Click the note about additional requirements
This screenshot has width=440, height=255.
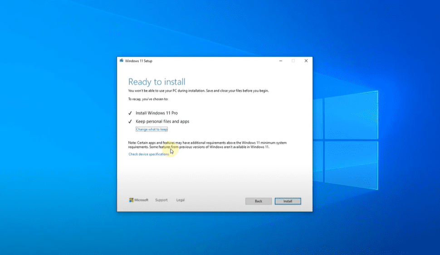point(207,145)
